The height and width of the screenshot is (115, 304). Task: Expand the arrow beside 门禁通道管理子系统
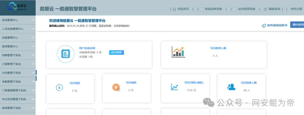pos(33,90)
